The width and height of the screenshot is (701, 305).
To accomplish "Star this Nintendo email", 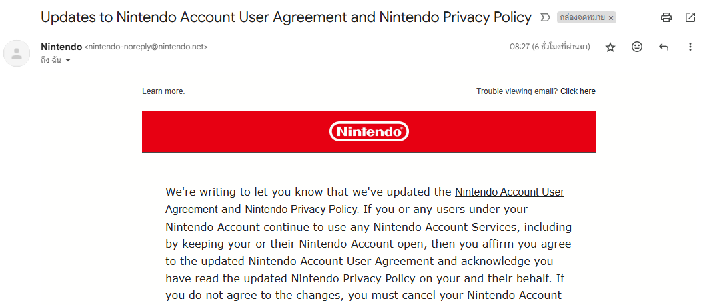I will coord(610,47).
